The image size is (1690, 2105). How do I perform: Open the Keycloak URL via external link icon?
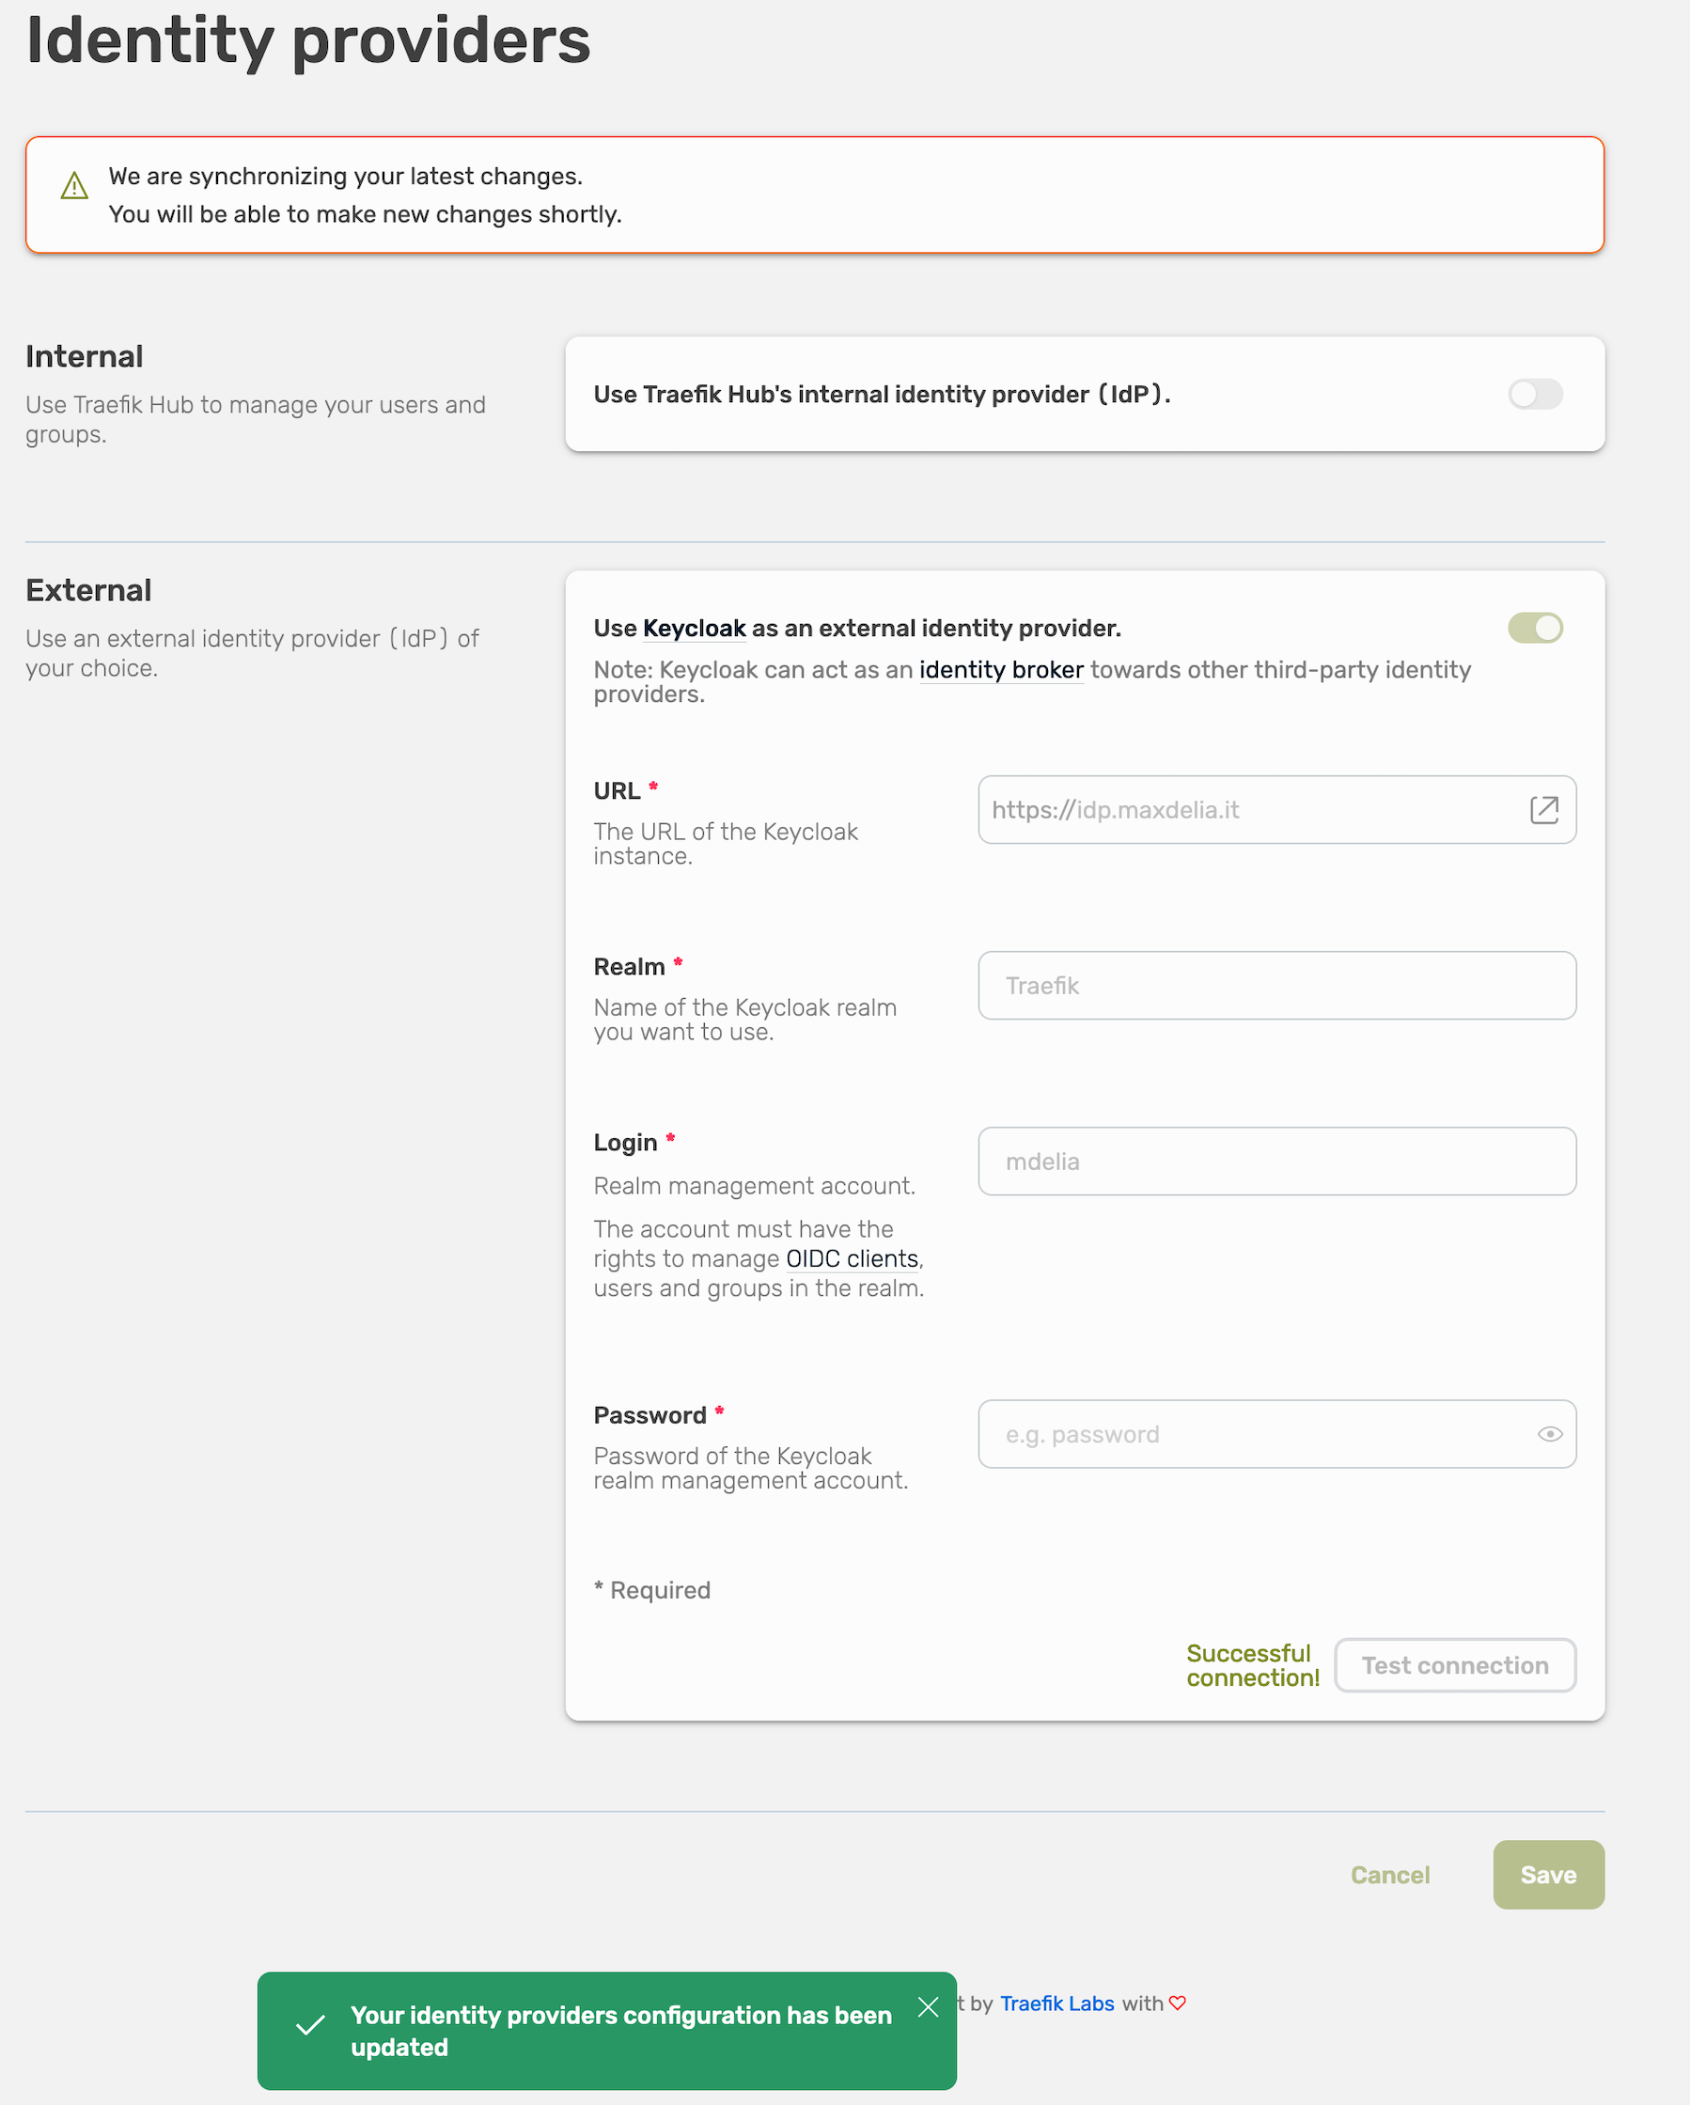click(1545, 809)
